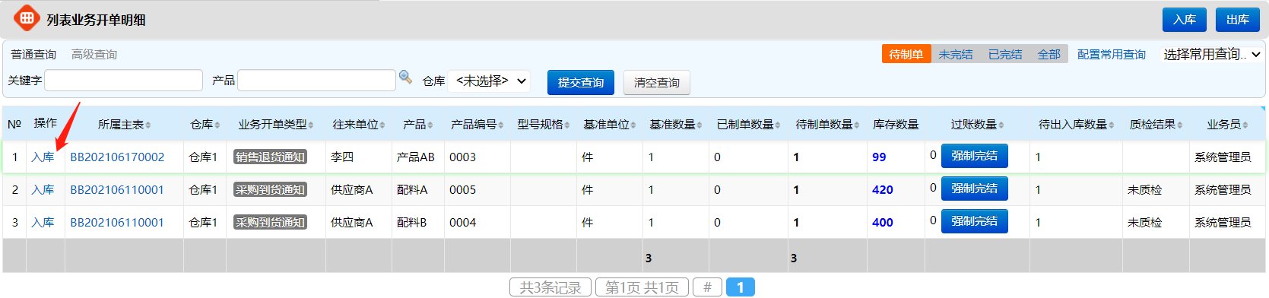
Task: Click 清空查询 button
Action: click(x=657, y=82)
